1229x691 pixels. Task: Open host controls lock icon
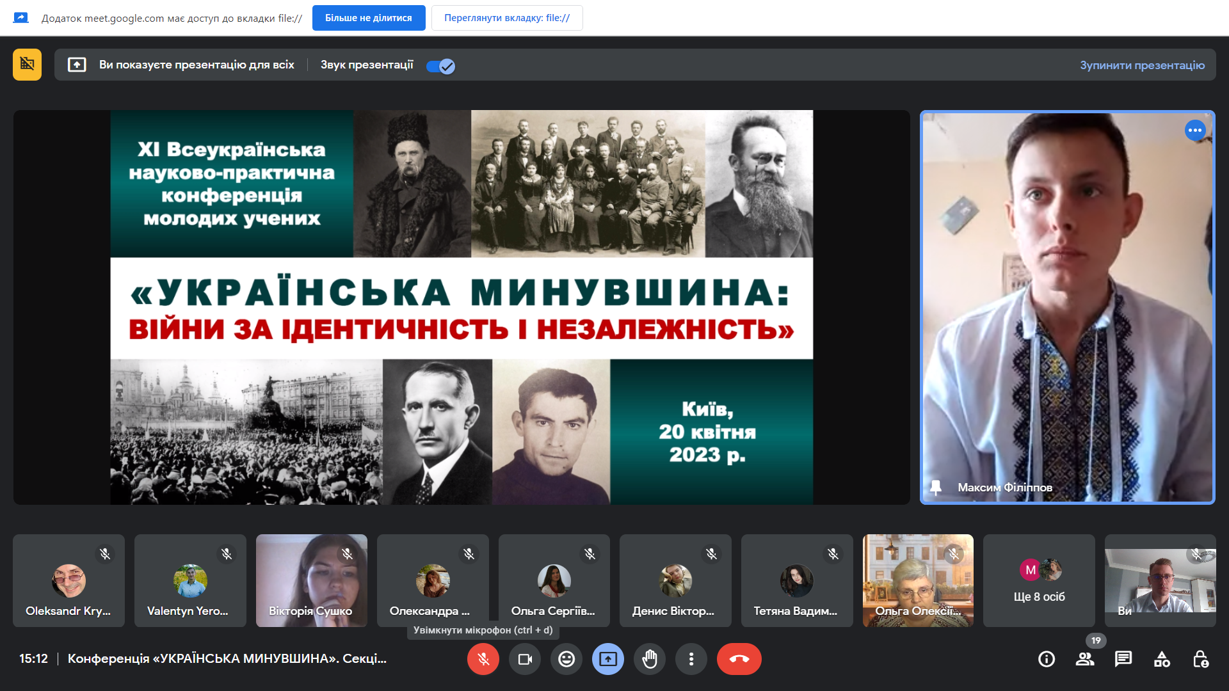1200,659
